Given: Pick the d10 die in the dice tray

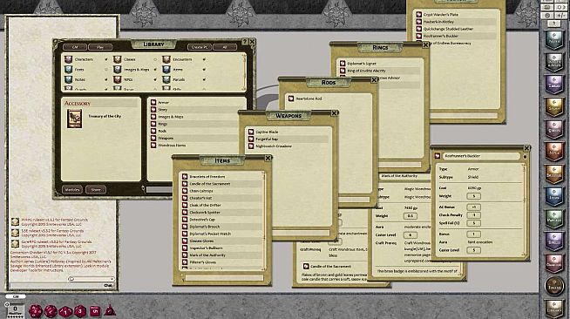Looking at the screenshot, I should 65,311.
